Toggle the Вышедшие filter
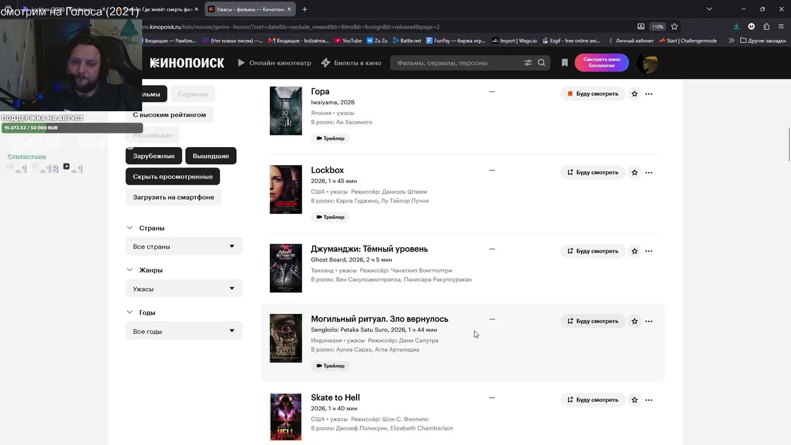 [211, 156]
